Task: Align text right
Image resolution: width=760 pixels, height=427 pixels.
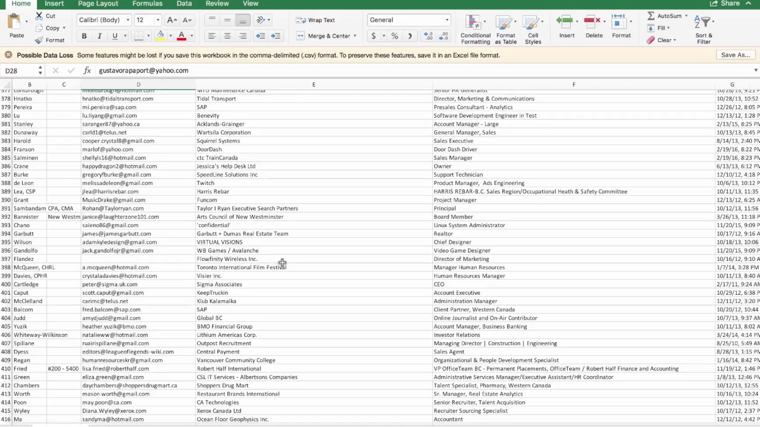Action: click(x=243, y=36)
